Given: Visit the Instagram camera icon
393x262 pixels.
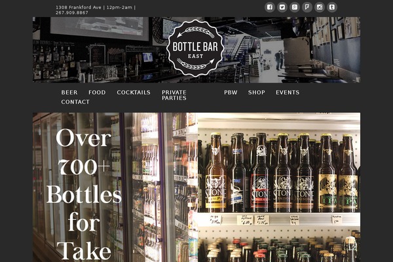Looking at the screenshot, I should click(320, 7).
